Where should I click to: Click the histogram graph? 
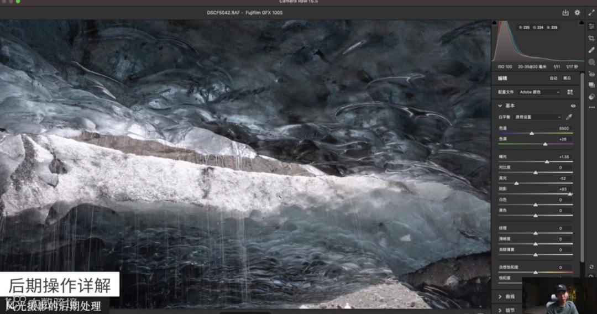click(538, 41)
